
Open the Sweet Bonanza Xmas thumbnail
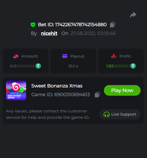tap(16, 90)
